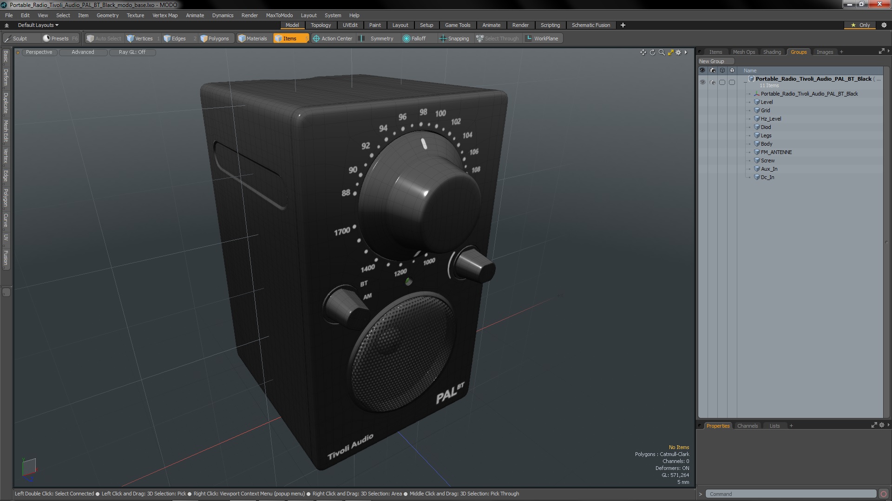Click the viewport zoom magnifier icon
The image size is (892, 501).
tap(662, 52)
